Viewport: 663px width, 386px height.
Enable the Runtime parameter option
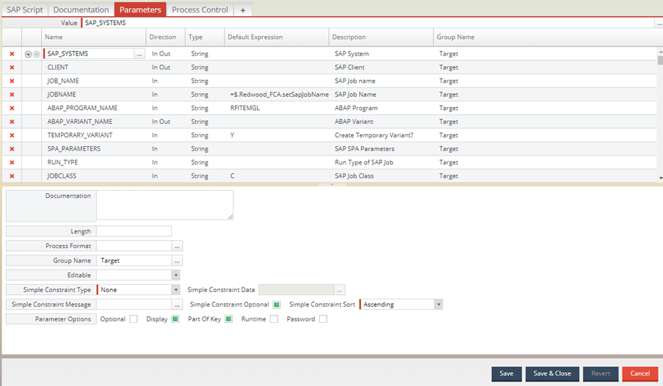coord(274,319)
